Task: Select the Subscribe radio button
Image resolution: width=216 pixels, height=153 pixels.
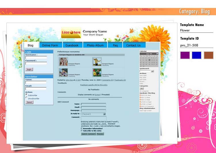Action: tap(26, 94)
